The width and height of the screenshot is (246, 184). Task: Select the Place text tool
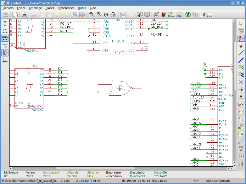coord(241,149)
